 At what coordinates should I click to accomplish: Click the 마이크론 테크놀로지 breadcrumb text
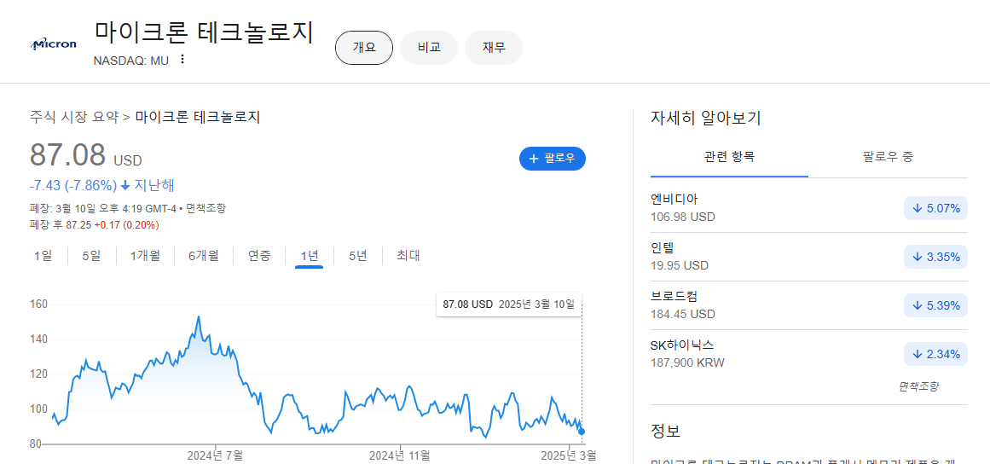tap(198, 117)
